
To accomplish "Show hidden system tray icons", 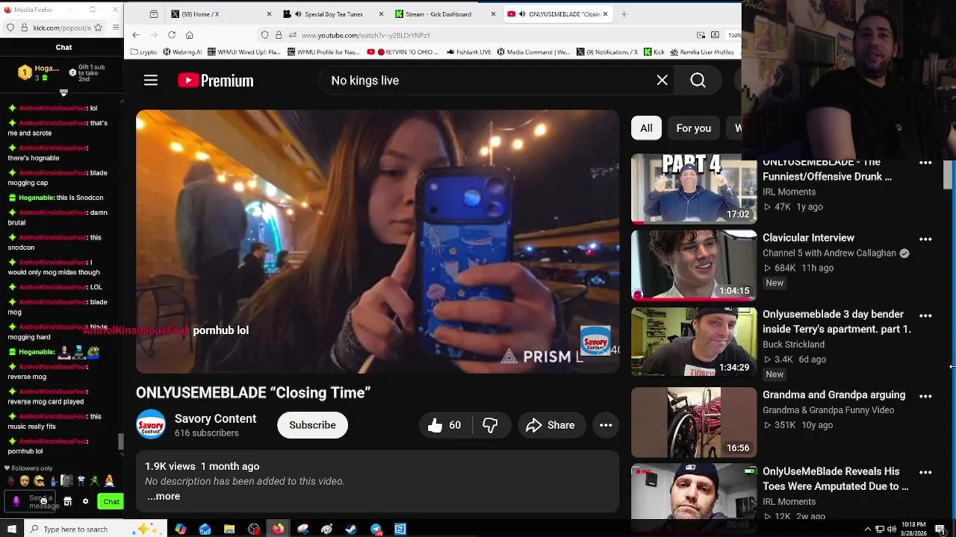I will click(867, 529).
